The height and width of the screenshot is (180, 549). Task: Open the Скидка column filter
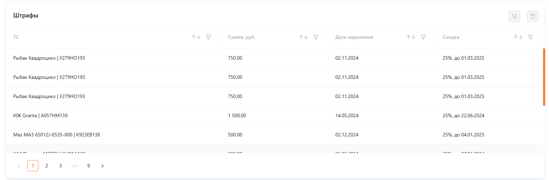coord(531,37)
